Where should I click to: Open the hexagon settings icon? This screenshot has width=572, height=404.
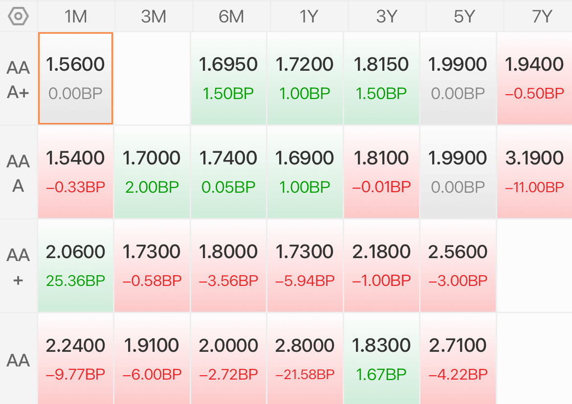(x=18, y=17)
